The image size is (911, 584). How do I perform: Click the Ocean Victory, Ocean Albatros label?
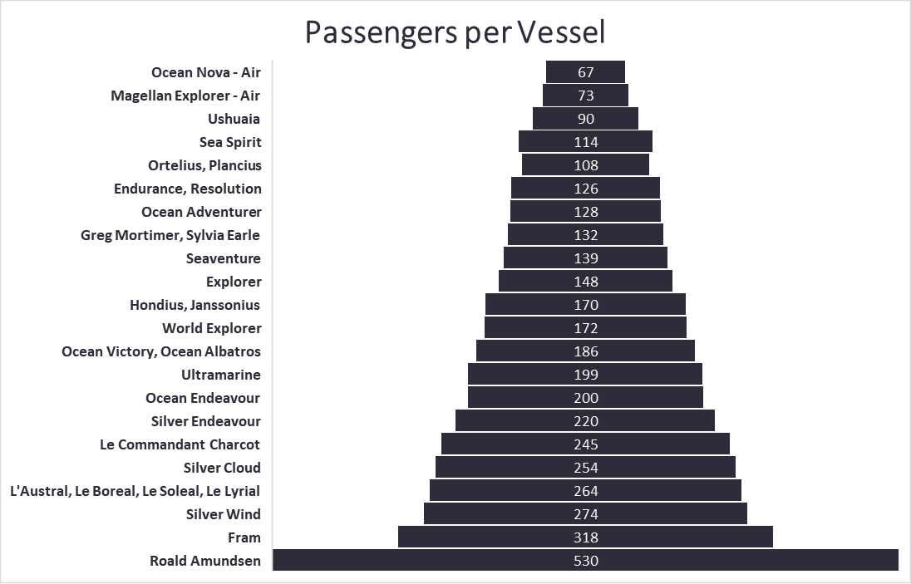click(161, 351)
